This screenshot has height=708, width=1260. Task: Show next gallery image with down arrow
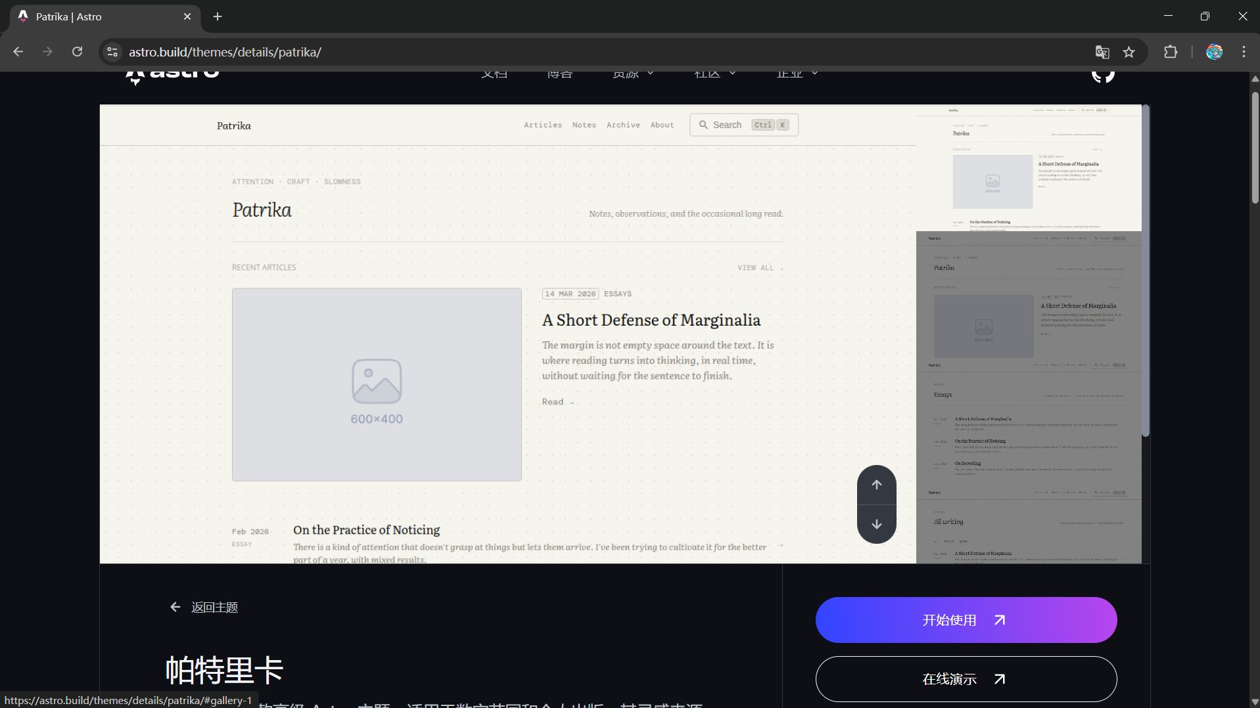[x=877, y=524]
